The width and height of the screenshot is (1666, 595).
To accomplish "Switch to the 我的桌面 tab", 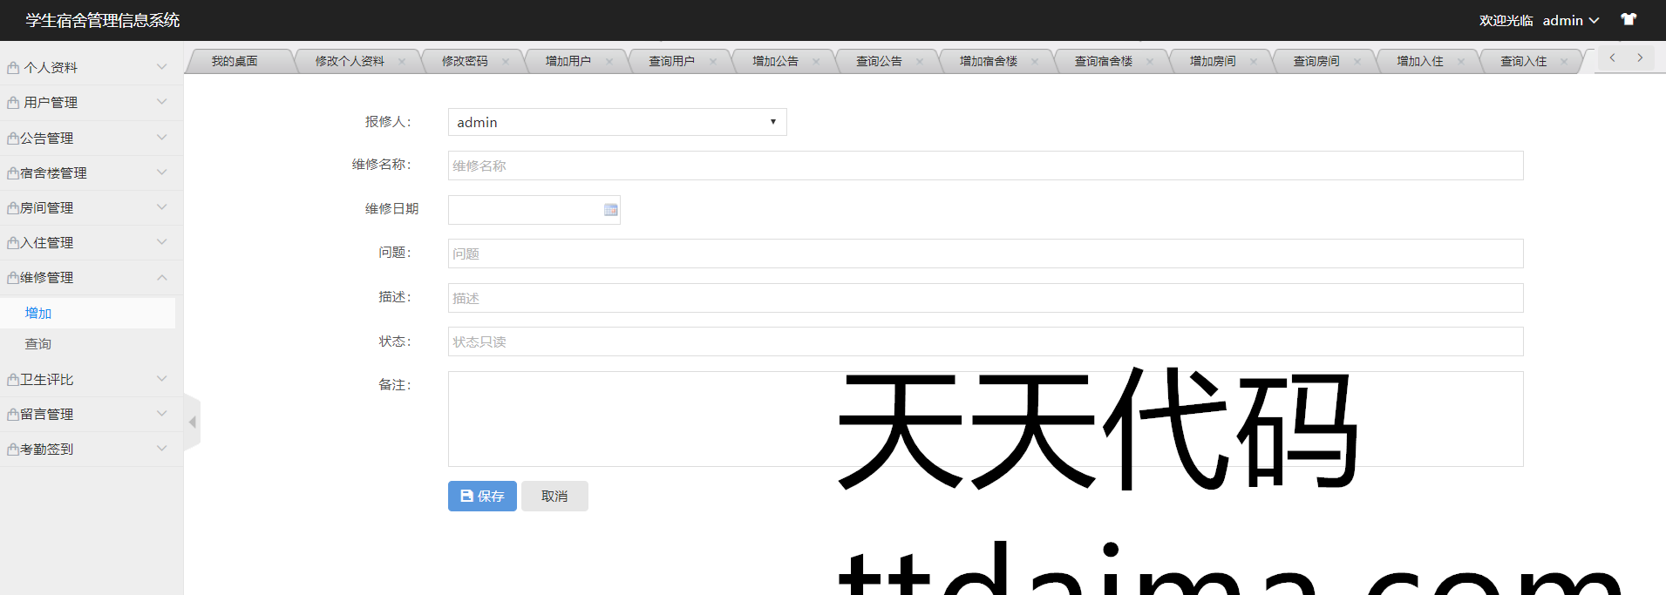I will click(235, 61).
